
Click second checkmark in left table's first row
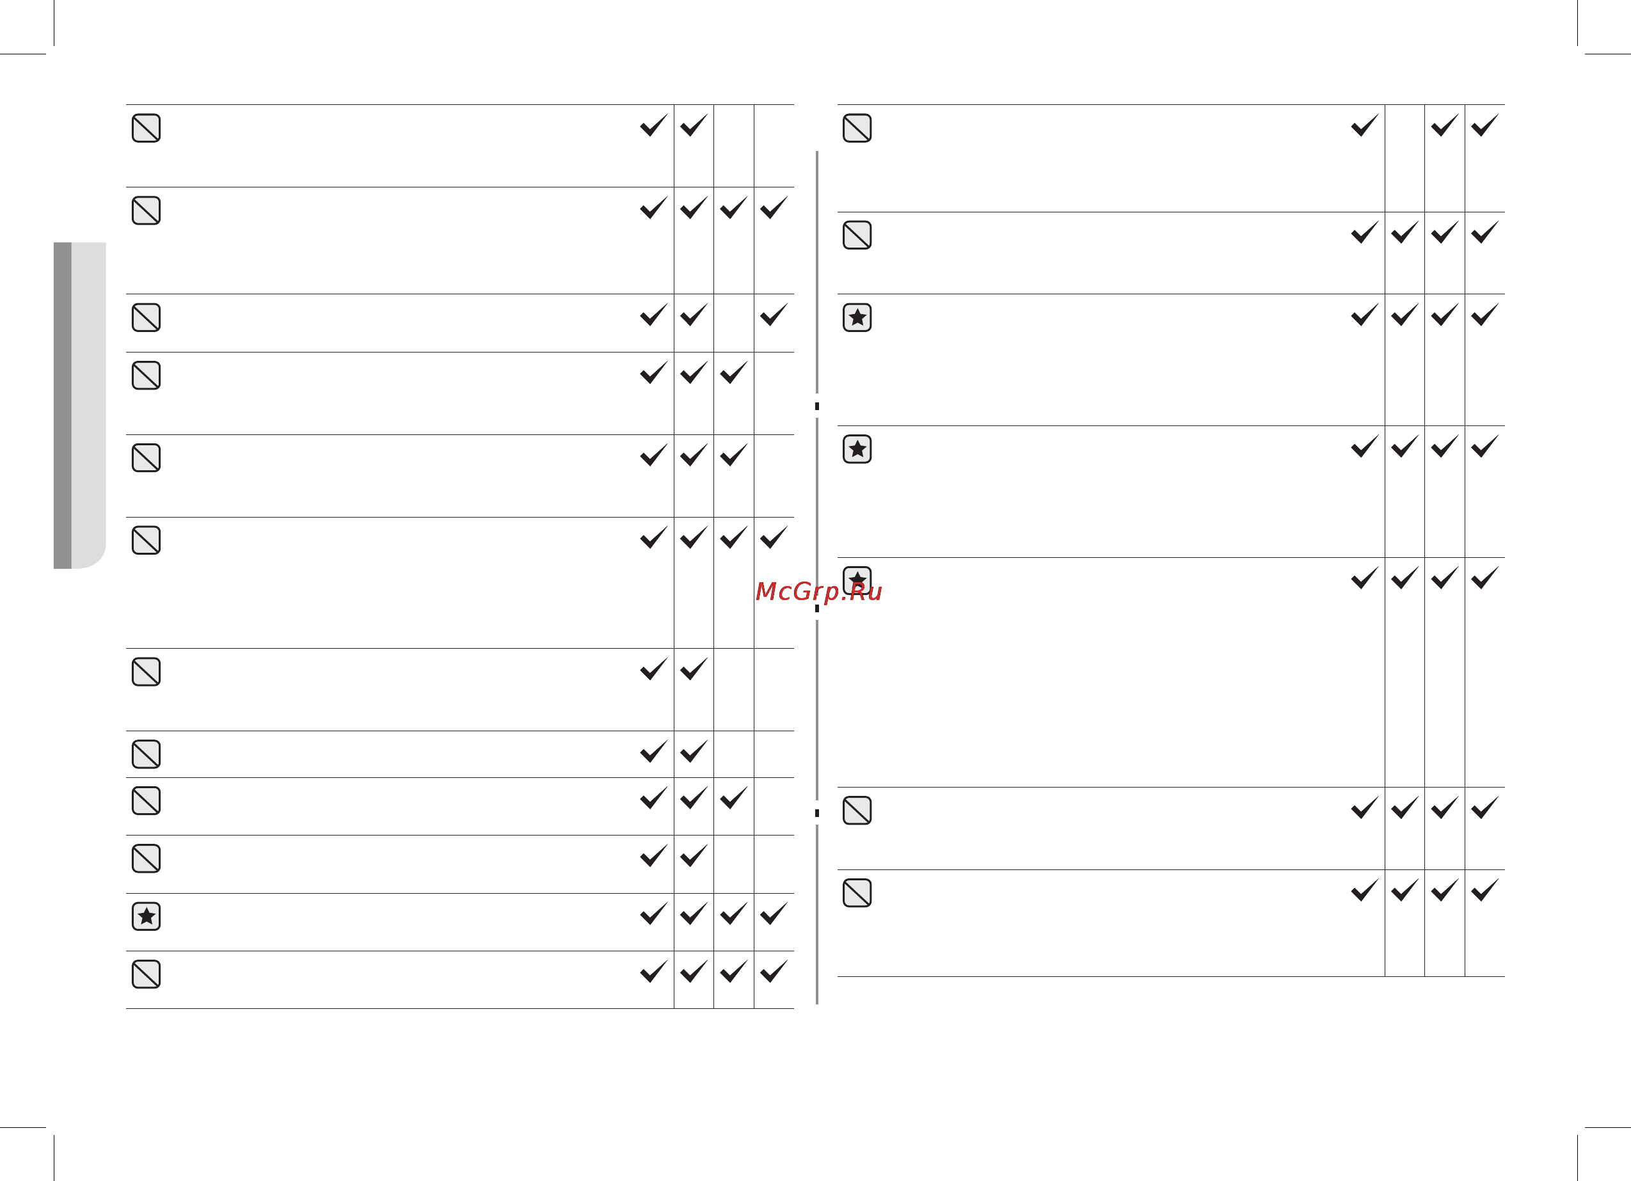click(694, 124)
